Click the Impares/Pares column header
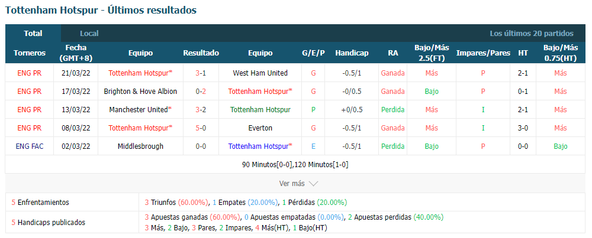This screenshot has height=238, width=592. tap(483, 53)
